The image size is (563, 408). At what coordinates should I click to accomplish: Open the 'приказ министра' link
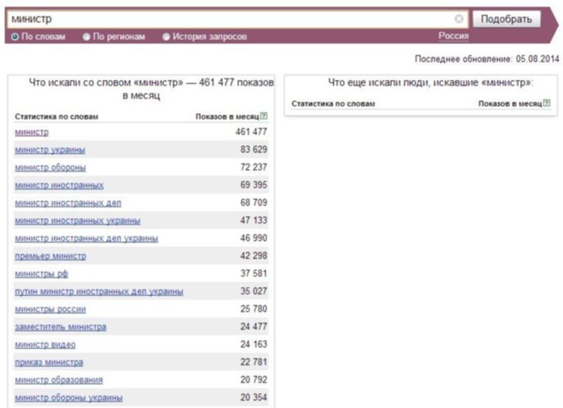49,363
